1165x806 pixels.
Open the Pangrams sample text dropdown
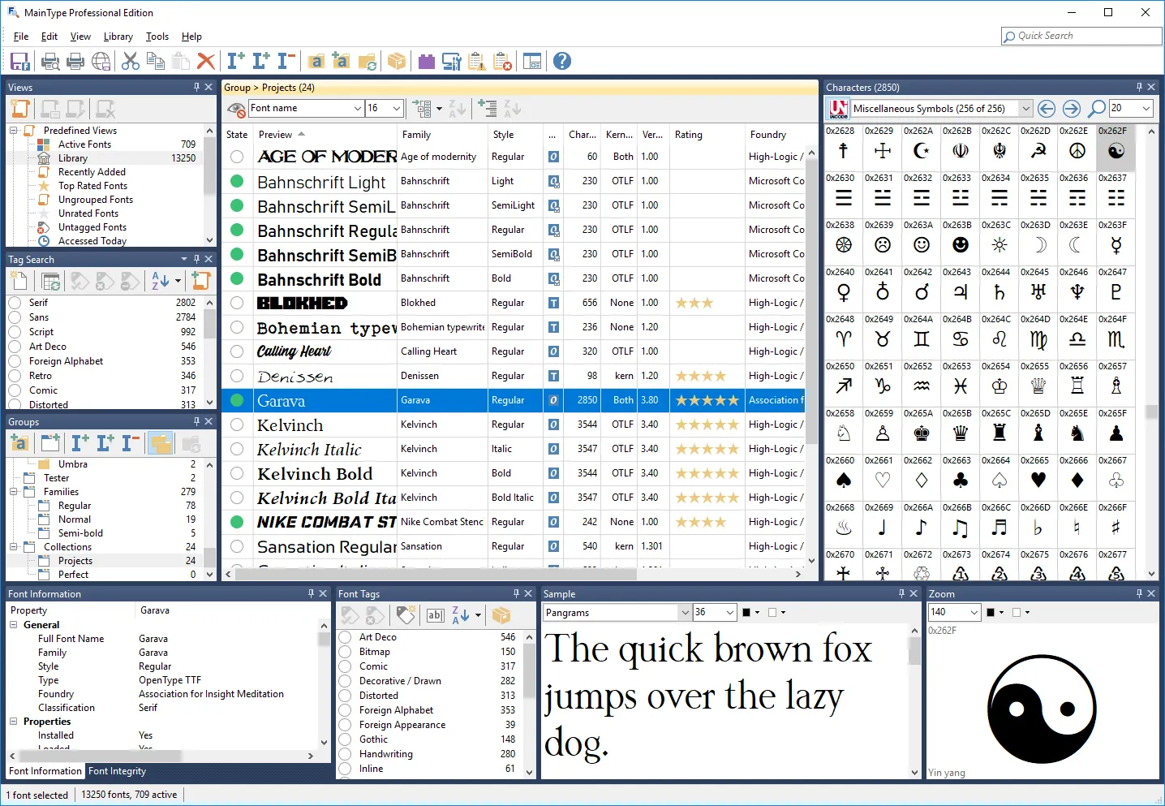pos(686,613)
